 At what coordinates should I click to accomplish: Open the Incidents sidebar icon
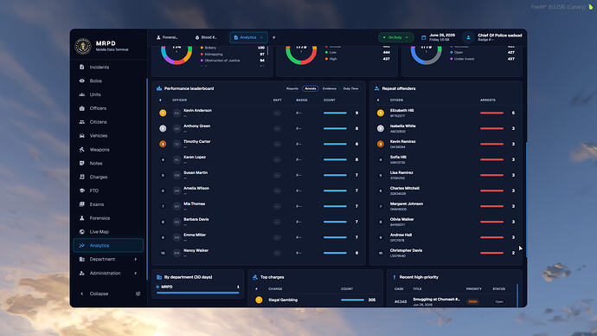(x=82, y=67)
